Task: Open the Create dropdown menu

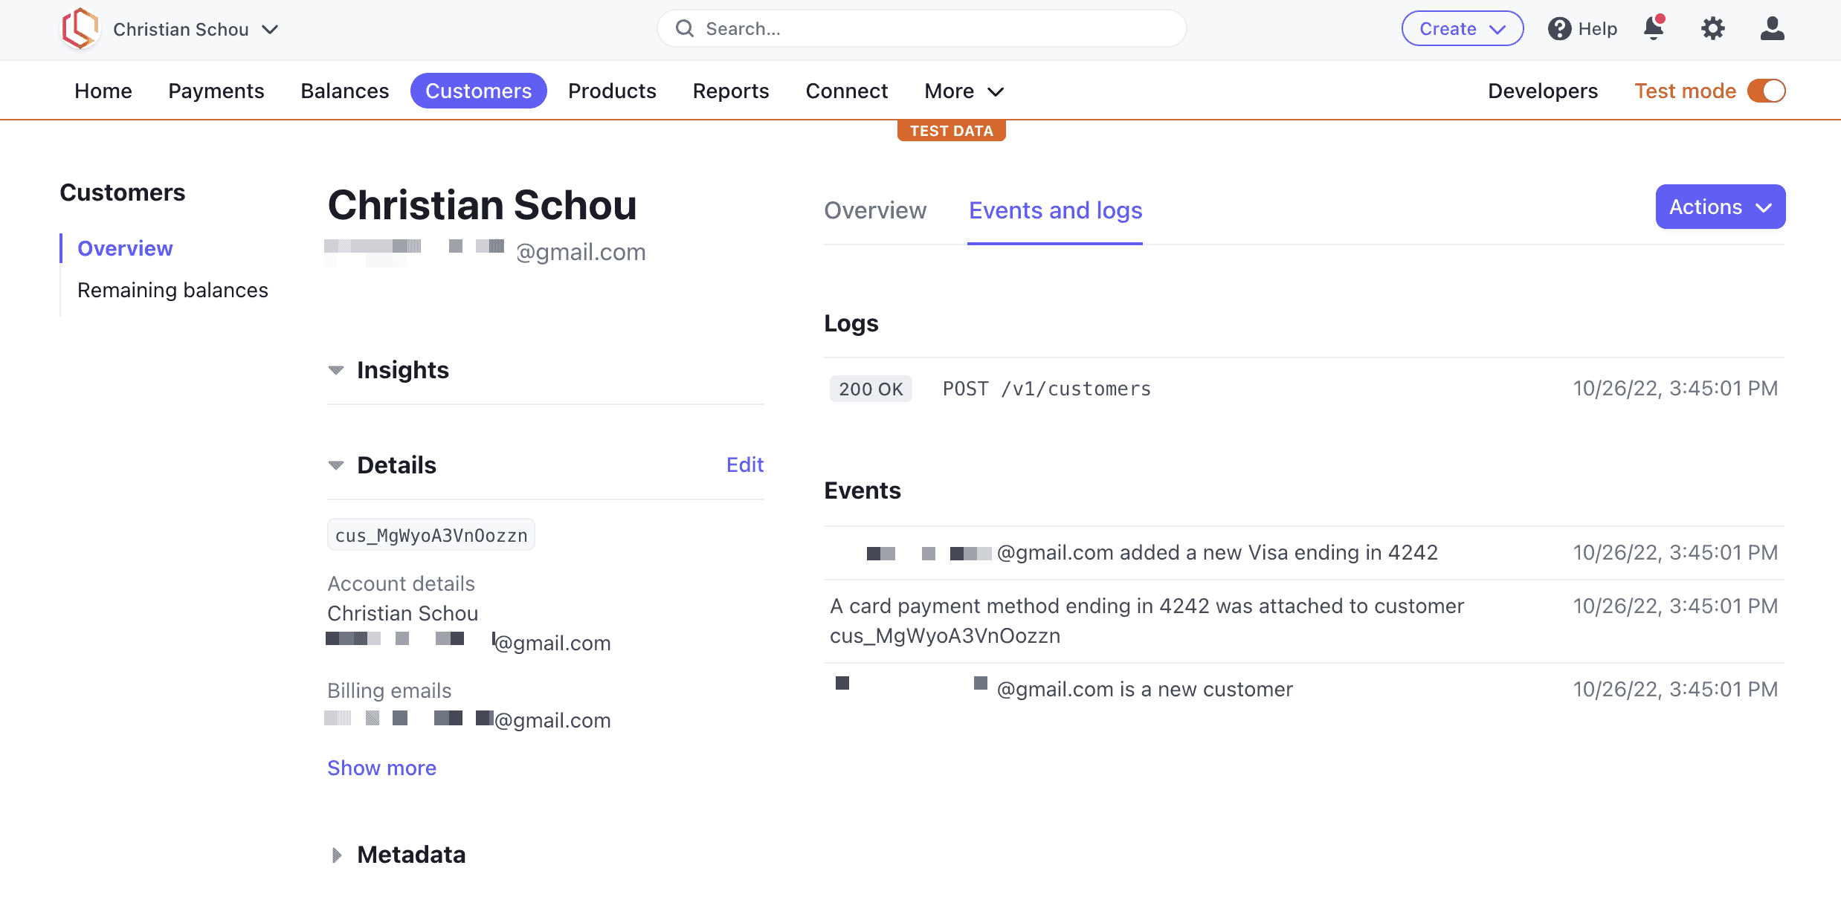Action: (1463, 29)
